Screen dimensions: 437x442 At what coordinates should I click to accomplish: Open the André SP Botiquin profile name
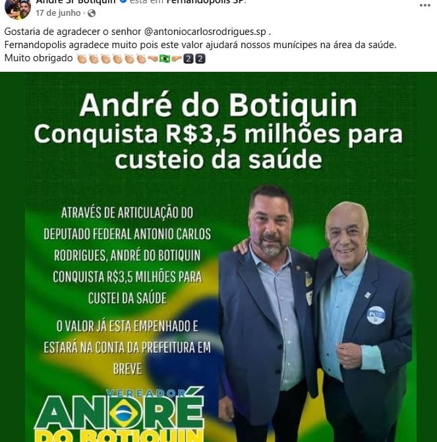[76, 1]
